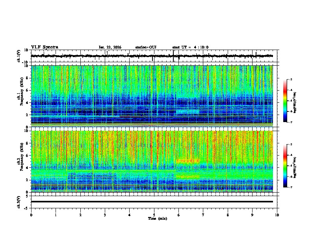Click the ch.1(V) waveform axis label
Viewport: 312px width, 241px height.
click(x=19, y=56)
